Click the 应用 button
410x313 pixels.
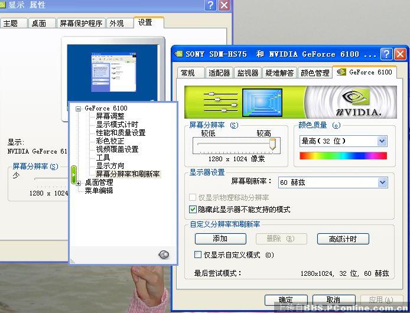pos(382,299)
